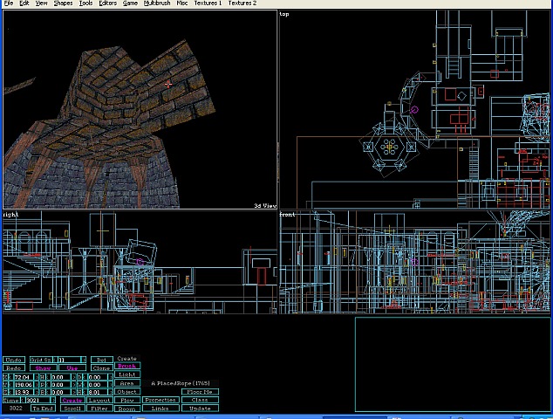Open the Links editor button

[160, 408]
